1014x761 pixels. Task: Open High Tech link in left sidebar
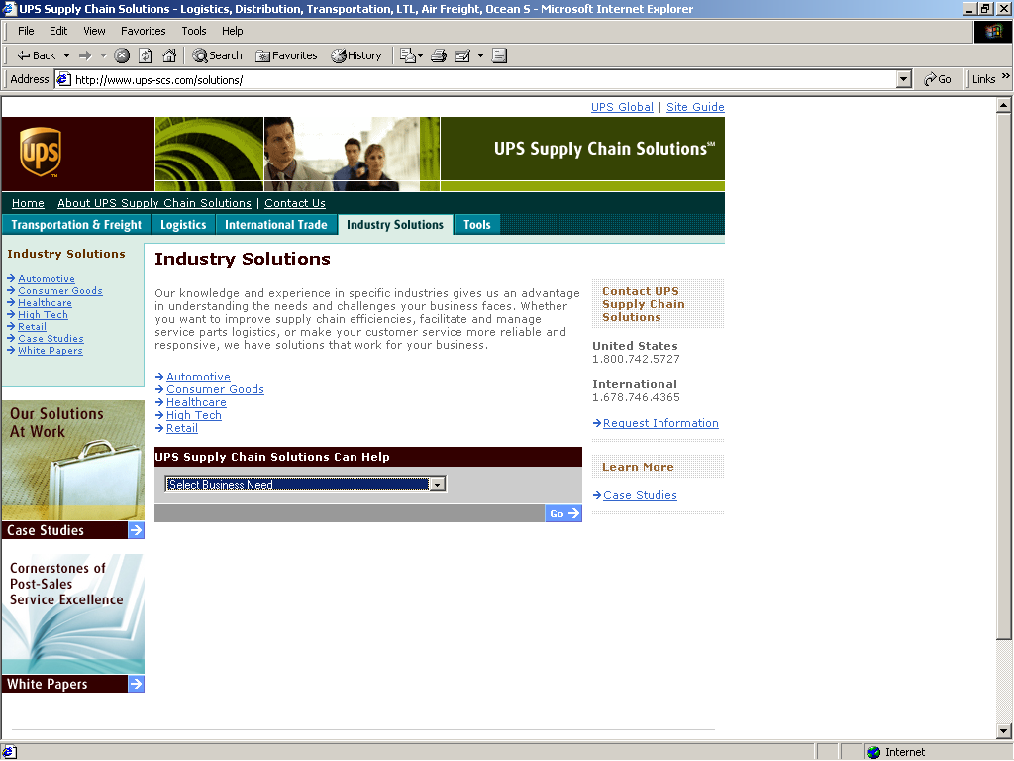pos(43,314)
